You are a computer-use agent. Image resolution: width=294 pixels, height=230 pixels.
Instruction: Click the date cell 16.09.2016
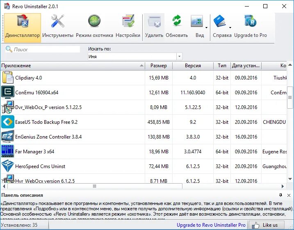click(x=246, y=137)
